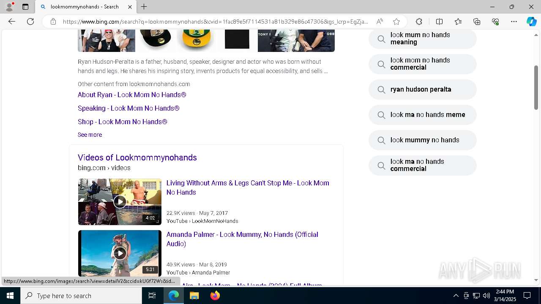Viewport: 541px width, 304px height.
Task: Search 'ryan hudson peralta' suggestion
Action: (423, 90)
